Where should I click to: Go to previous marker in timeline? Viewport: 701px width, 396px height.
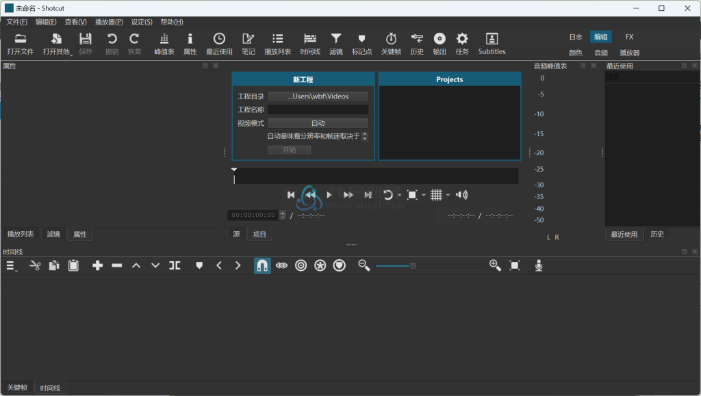point(218,265)
